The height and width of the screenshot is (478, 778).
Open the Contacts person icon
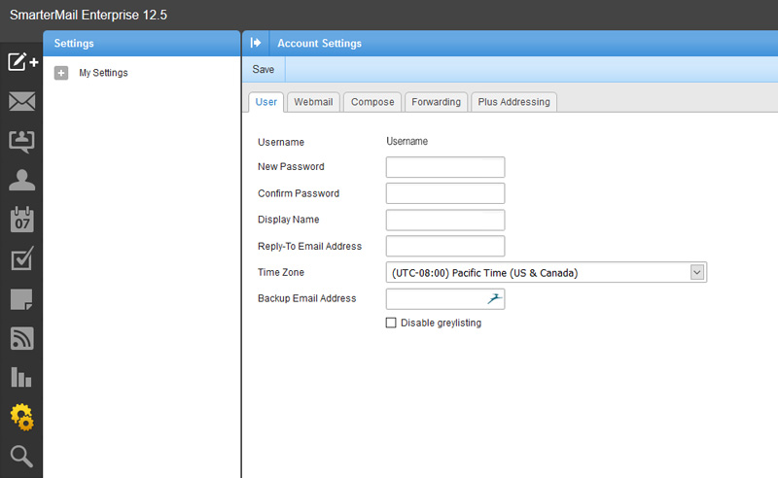tap(21, 180)
